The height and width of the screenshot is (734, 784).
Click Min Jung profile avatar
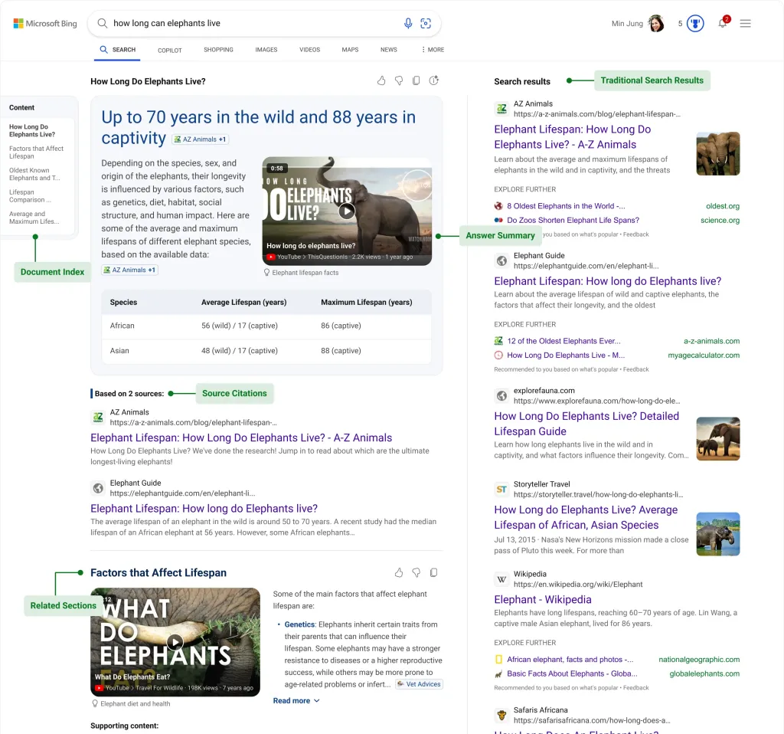pos(656,24)
